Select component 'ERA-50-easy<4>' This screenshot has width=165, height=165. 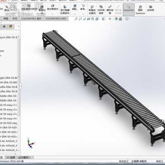pyautogui.click(x=9, y=118)
